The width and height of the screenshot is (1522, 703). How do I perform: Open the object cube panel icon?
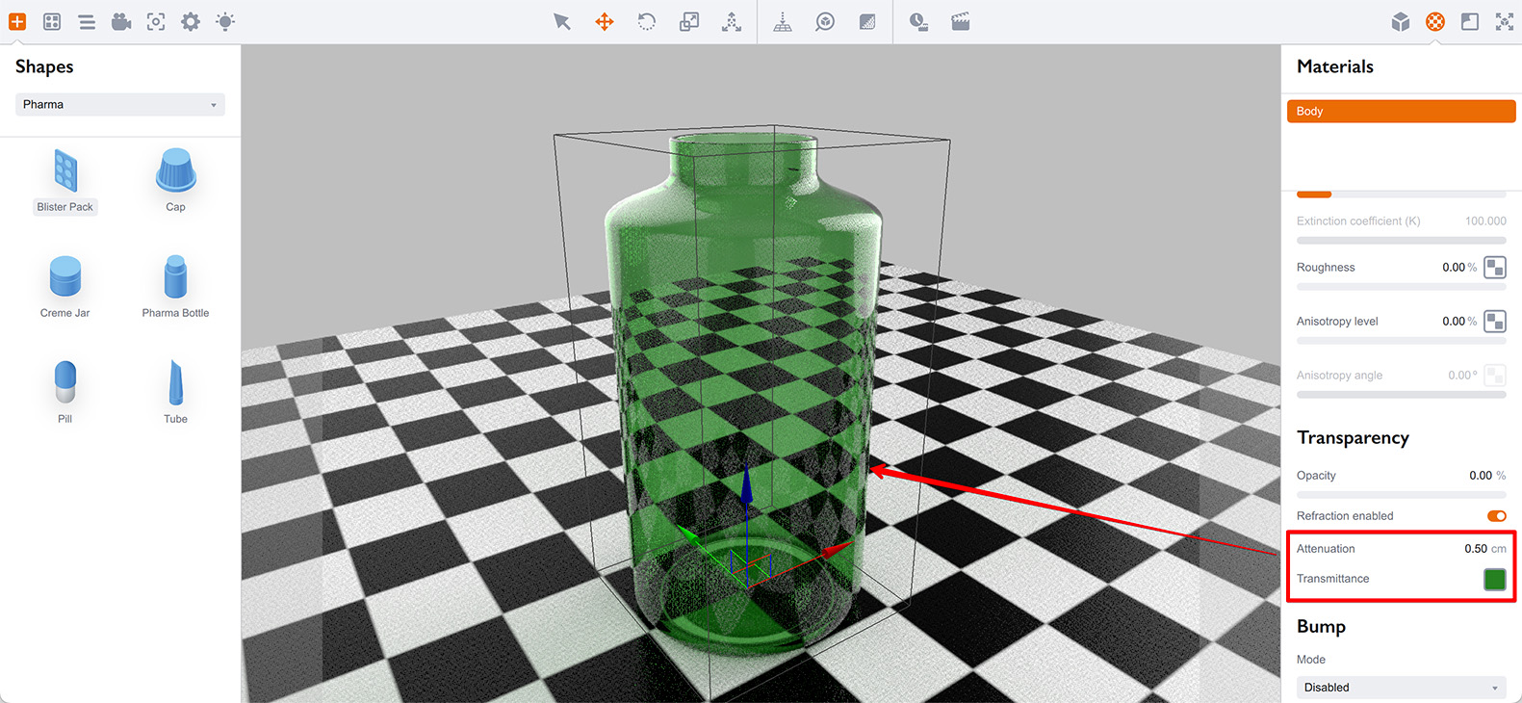(x=1401, y=21)
